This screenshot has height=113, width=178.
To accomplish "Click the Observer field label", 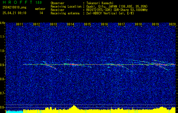I will tap(57, 3).
